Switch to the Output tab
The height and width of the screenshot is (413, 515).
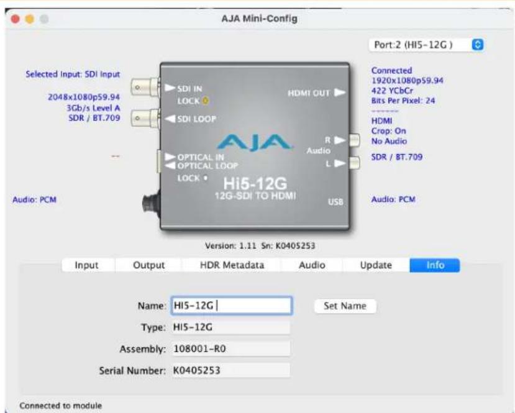tap(149, 265)
